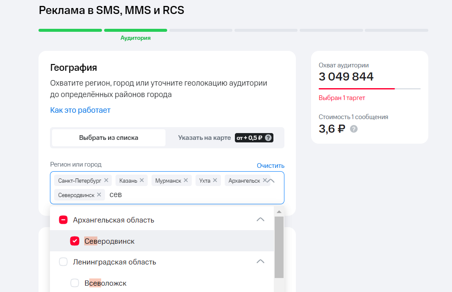Select the Выбрать из списка tab
The width and height of the screenshot is (452, 292).
click(108, 137)
